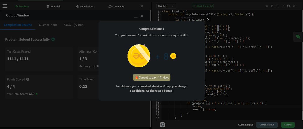303x129 pixels.
Task: Click the Time Taken 0.12 value
Action: (83, 86)
